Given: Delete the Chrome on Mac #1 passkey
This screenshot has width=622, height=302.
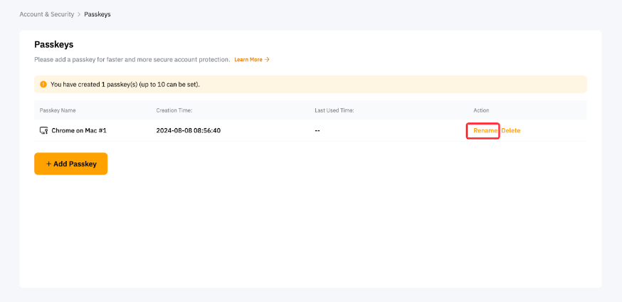Looking at the screenshot, I should pos(511,131).
